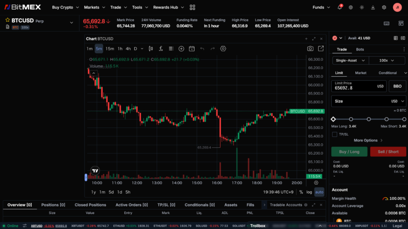This screenshot has height=229, width=408.
Task: Open the Active Orders [0] tab
Action: (132, 205)
